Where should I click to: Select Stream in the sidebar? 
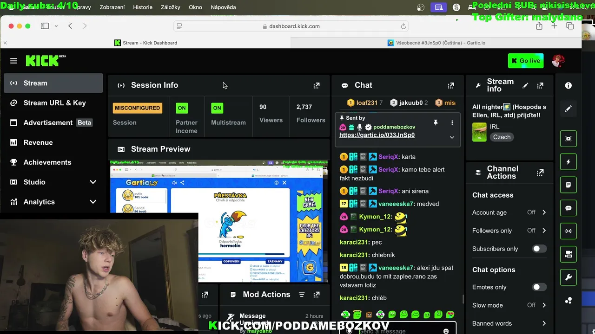click(x=53, y=83)
